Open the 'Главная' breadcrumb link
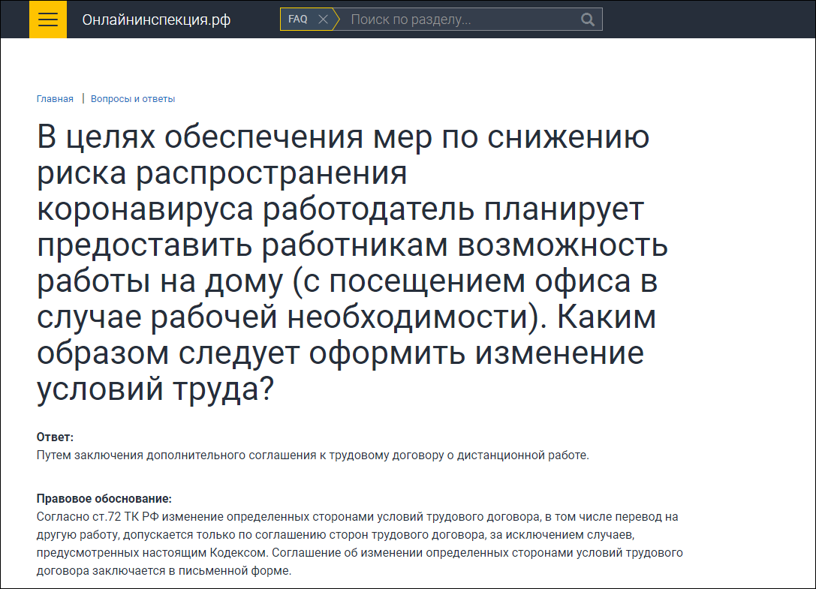The height and width of the screenshot is (589, 816). [55, 99]
